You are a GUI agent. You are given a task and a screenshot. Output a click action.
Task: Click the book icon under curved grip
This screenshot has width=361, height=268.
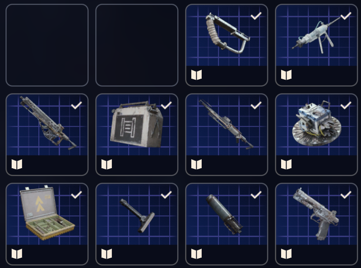[x=196, y=75]
